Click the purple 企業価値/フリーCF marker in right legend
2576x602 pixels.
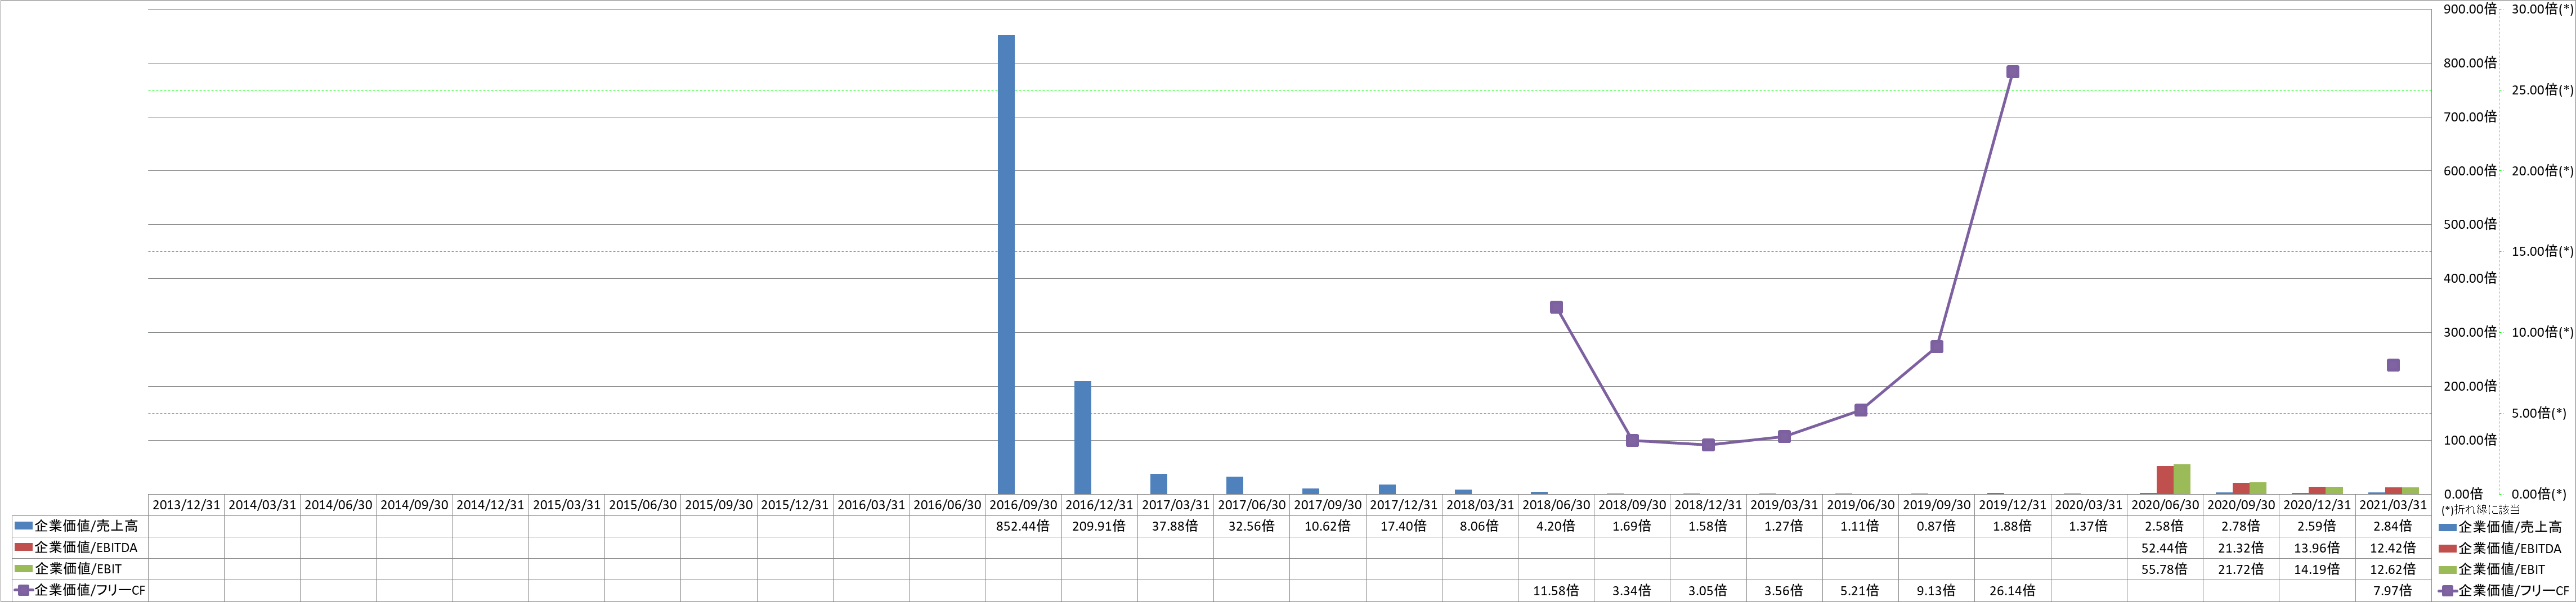click(2447, 591)
